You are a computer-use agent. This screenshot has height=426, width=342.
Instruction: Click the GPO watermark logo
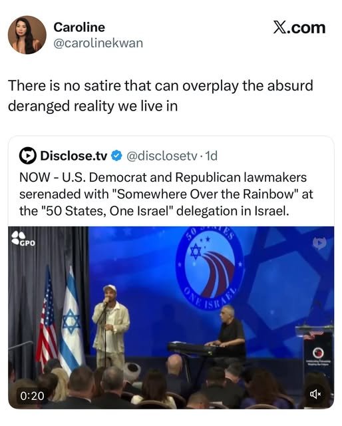(x=23, y=239)
